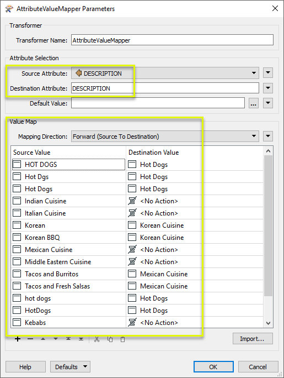The image size is (284, 378).
Task: Add a new row with the plus icon
Action: coord(18,339)
